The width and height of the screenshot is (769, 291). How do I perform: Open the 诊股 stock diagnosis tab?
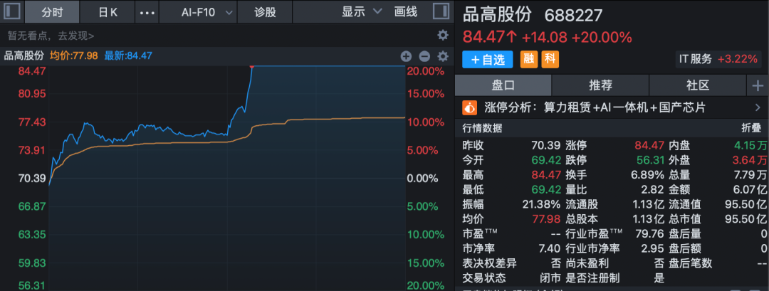(265, 12)
